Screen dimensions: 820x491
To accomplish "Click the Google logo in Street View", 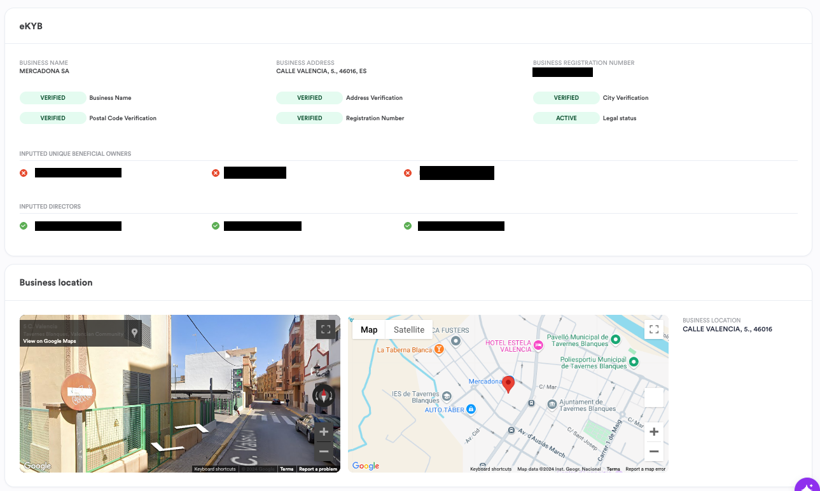I will [x=38, y=466].
